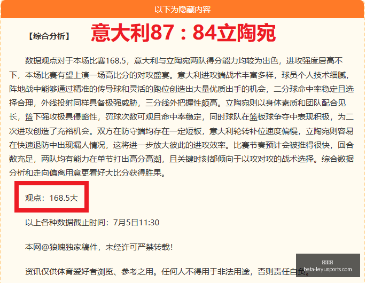Click the line starting 数充足，两队均有能力
The height and width of the screenshot is (283, 366).
(x=182, y=159)
